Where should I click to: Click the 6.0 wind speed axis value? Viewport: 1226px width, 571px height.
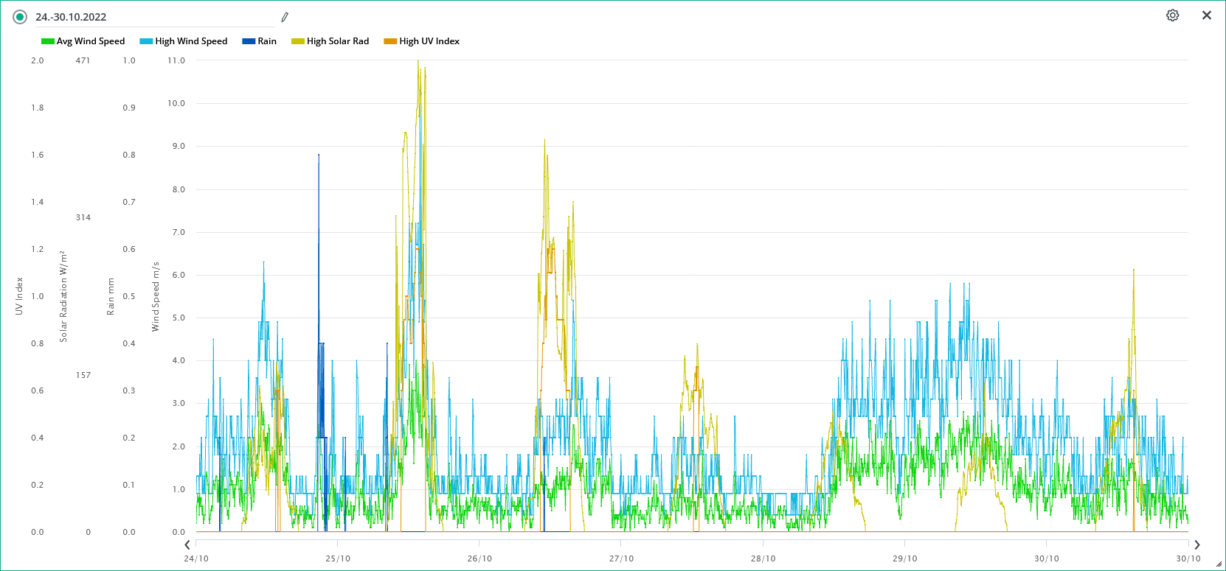(179, 275)
